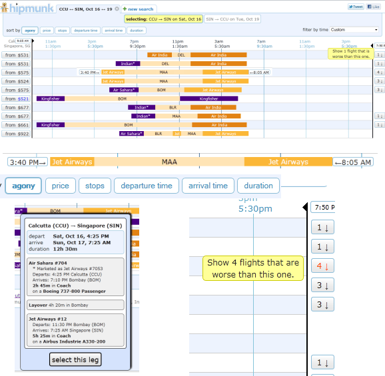This screenshot has height=376, width=385.
Task: Select the SIN → CCU return leg tab
Action: pyautogui.click(x=232, y=19)
